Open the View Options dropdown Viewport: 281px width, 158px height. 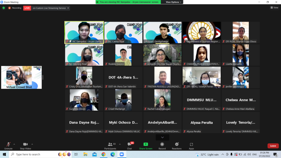coord(172,2)
